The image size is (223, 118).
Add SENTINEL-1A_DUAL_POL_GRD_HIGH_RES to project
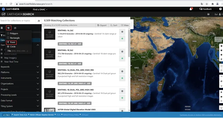(x=122, y=78)
